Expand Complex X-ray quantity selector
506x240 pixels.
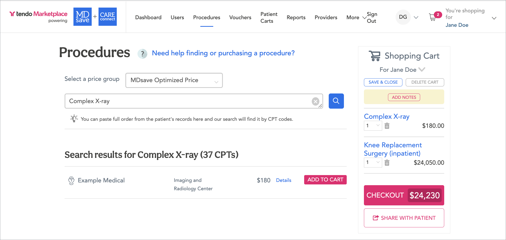pyautogui.click(x=373, y=126)
